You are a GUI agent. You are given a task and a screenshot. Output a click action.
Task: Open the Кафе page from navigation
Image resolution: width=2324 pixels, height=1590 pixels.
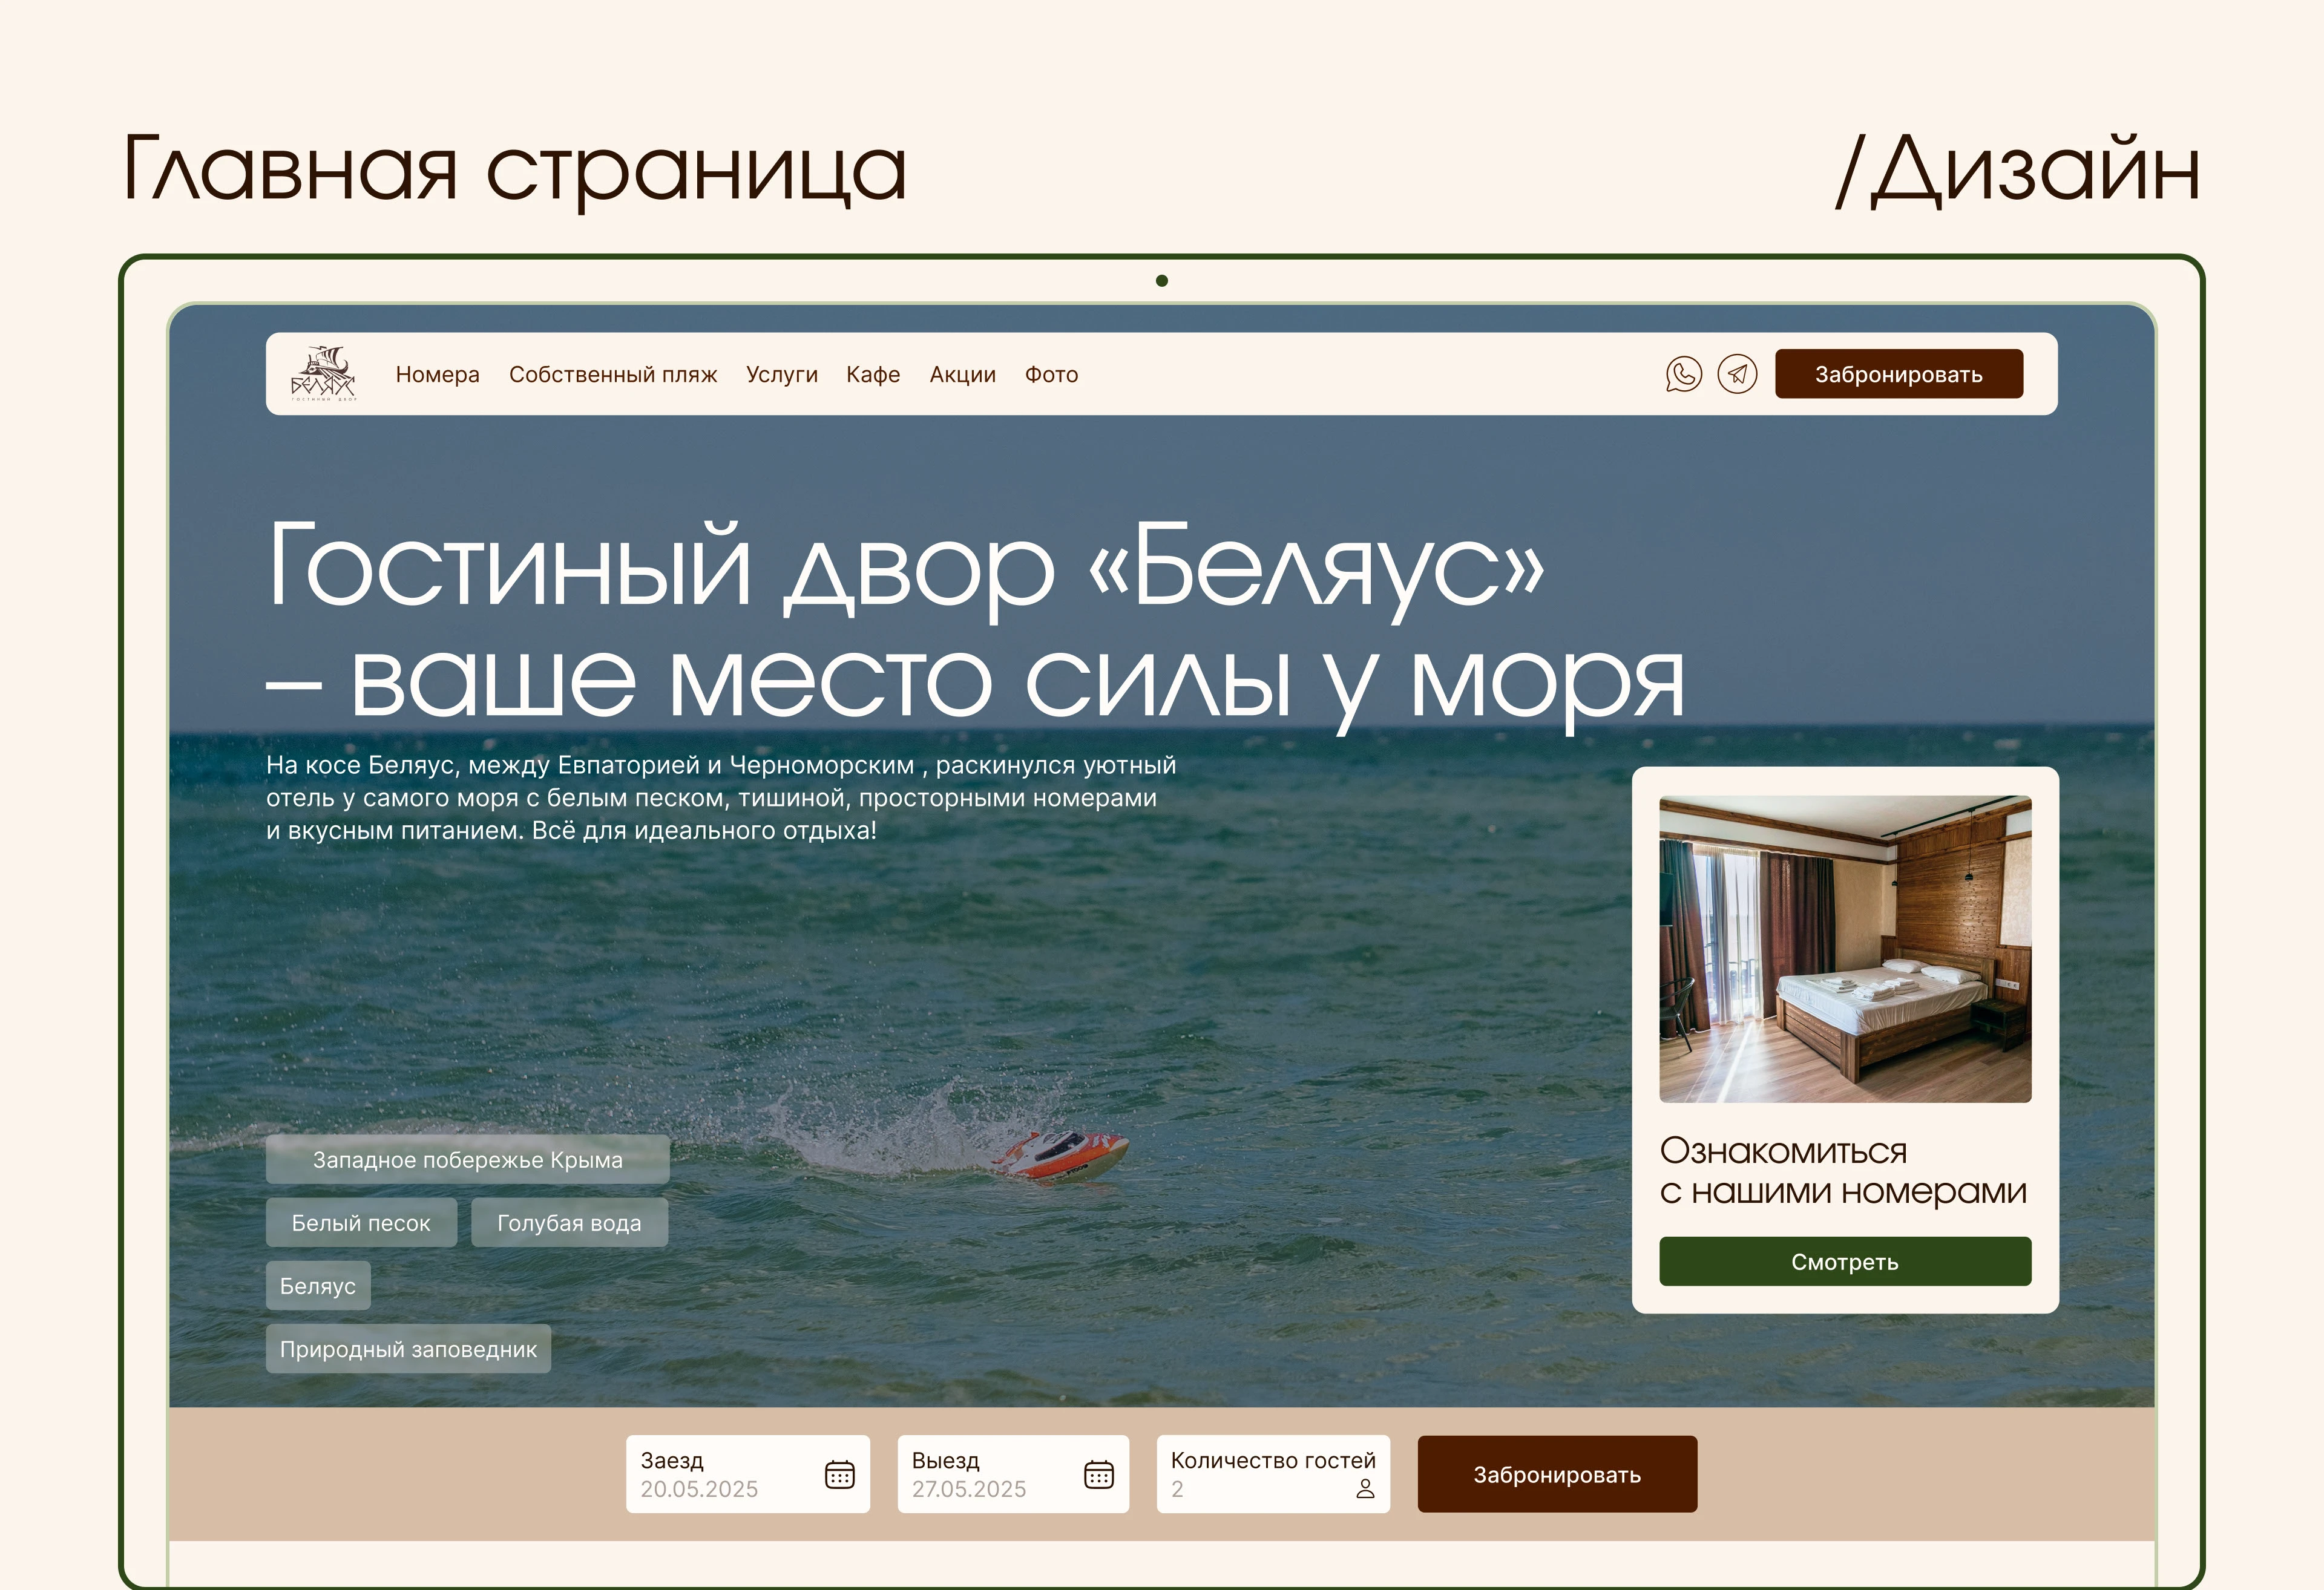pyautogui.click(x=873, y=374)
